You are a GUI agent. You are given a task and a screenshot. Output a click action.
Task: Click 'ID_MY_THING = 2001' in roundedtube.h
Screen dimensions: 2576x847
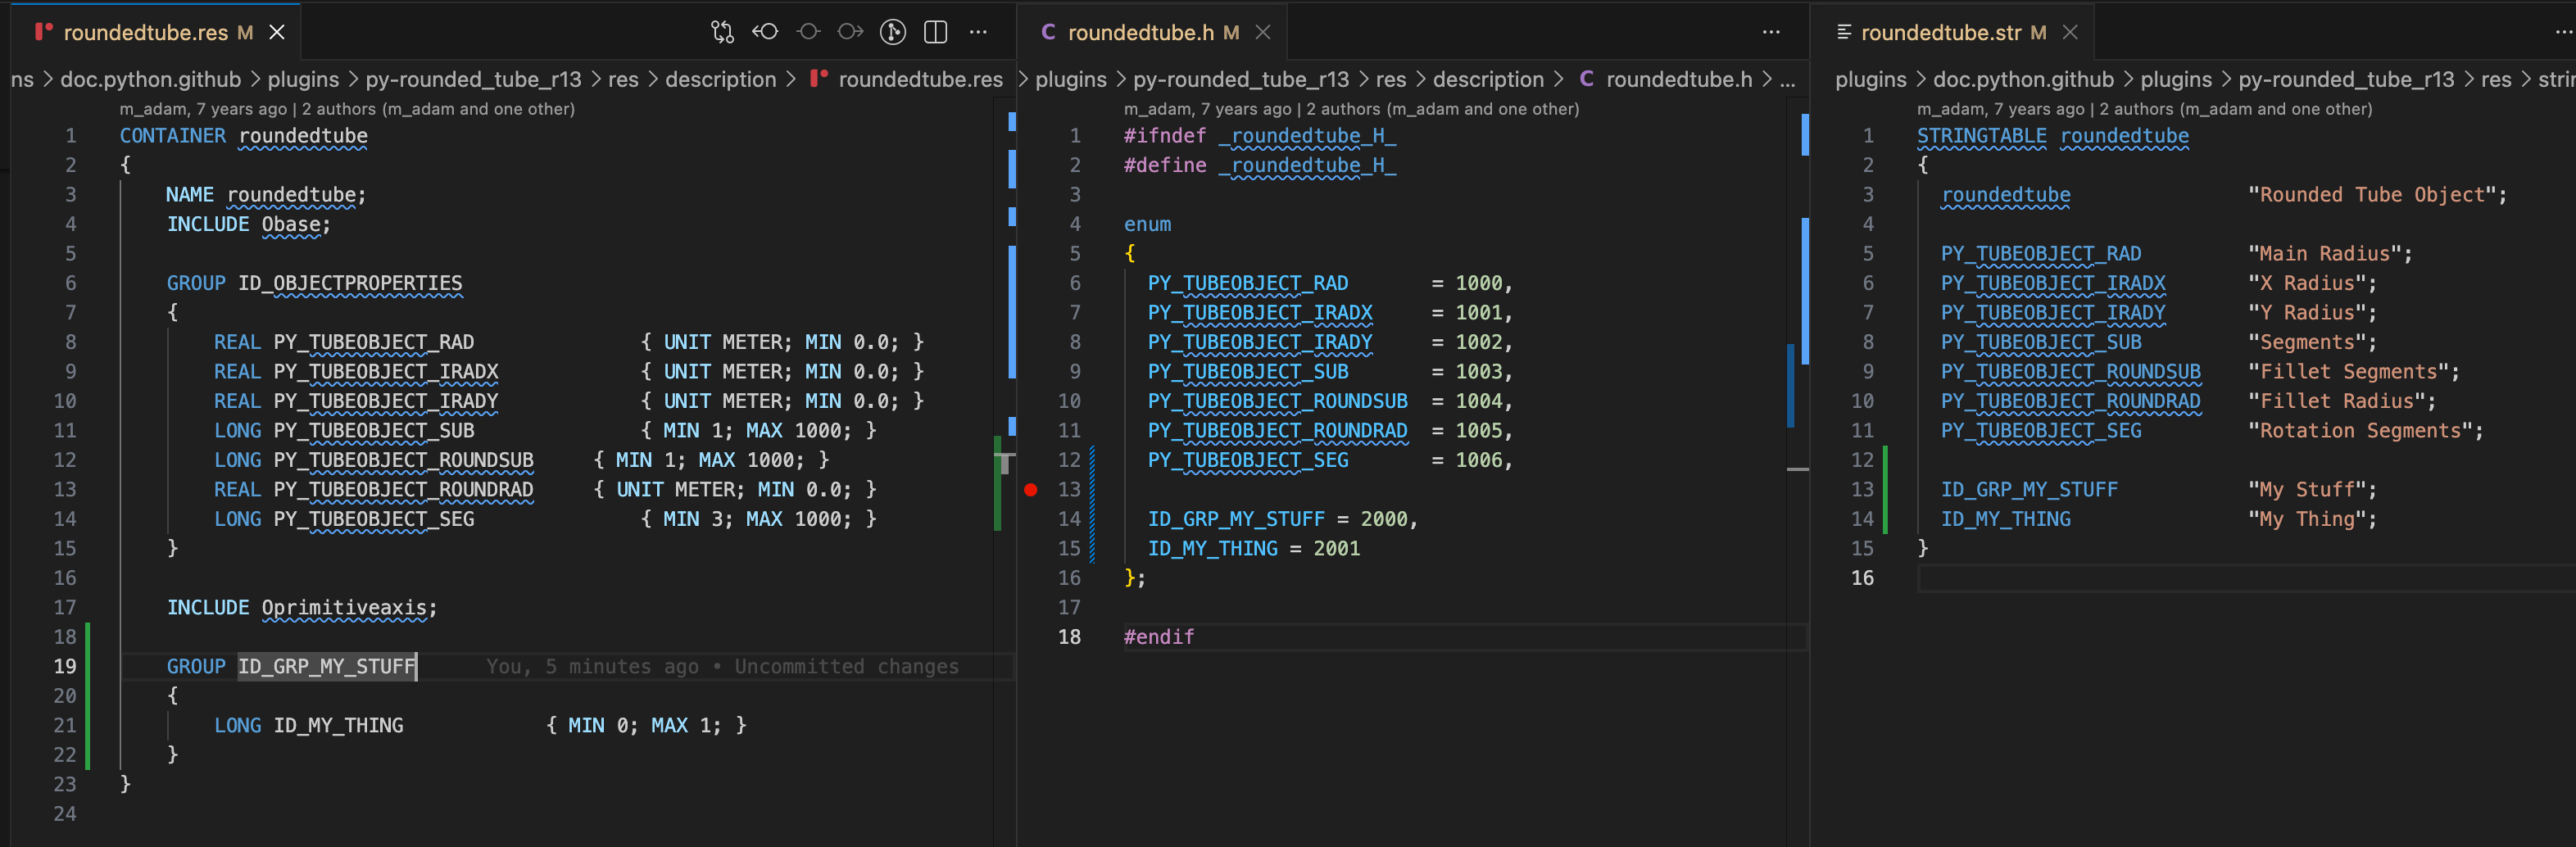(1254, 549)
